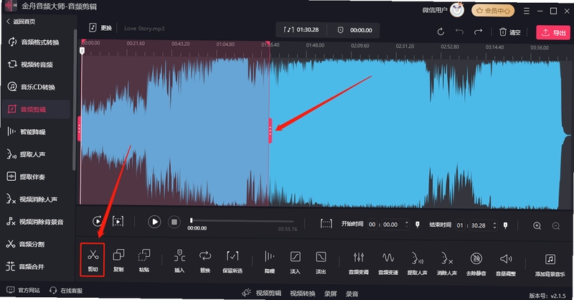Screen dimensions: 574x300
Task: Click the end time seconds field 30.28
Action: 478,225
